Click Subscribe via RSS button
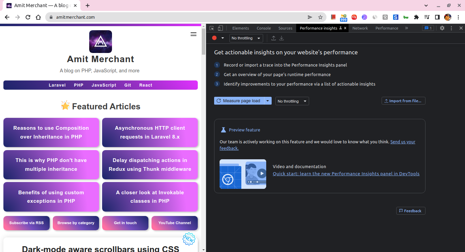 (x=27, y=223)
